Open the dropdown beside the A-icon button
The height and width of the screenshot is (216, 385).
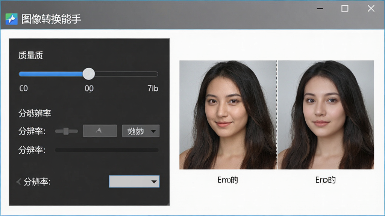click(141, 131)
